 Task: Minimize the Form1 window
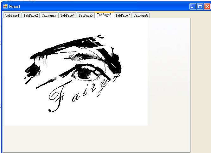pyautogui.click(x=193, y=7)
